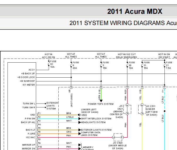Screen dimensions: 177x150
Task: Click the '2011 Acura MDX' title heading
Action: 135,11
